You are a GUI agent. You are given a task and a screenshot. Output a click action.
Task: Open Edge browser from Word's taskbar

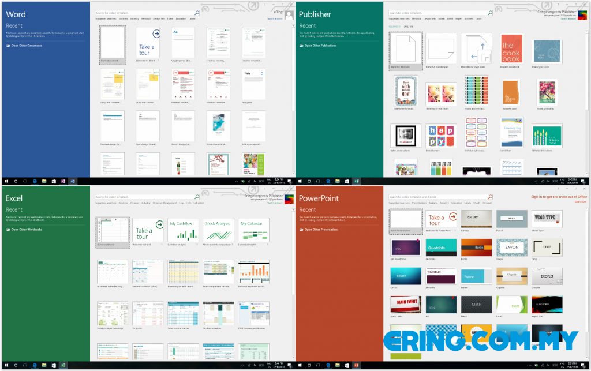pos(35,181)
